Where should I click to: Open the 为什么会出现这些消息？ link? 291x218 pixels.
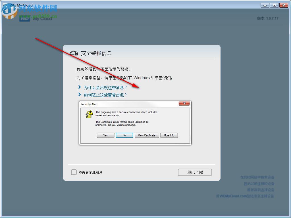point(105,87)
